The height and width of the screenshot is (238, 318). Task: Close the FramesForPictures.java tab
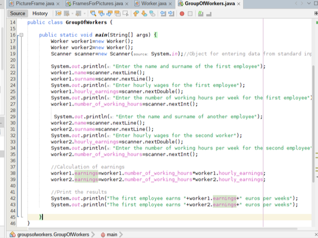pos(127,4)
